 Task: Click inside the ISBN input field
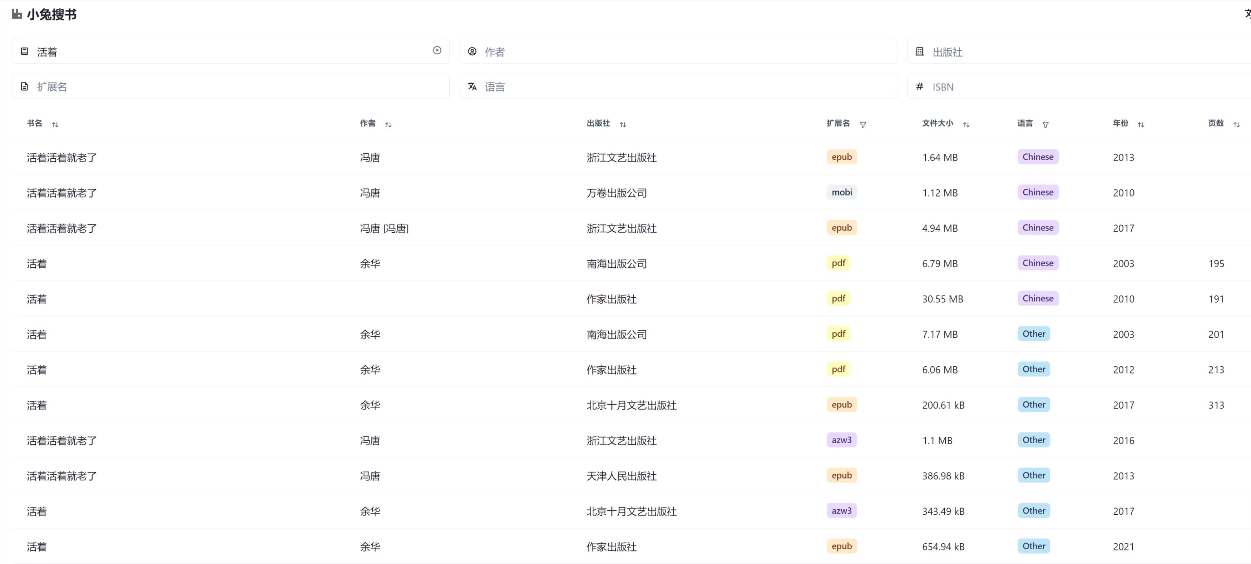coord(1020,86)
